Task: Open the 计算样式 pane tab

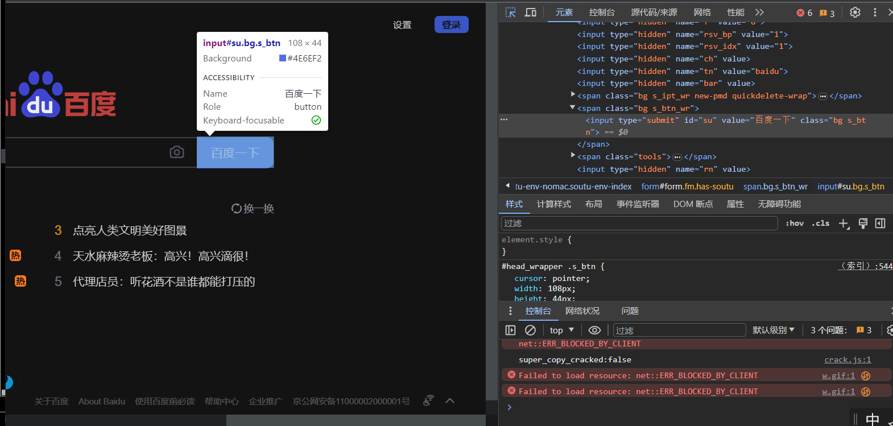Action: [x=554, y=204]
